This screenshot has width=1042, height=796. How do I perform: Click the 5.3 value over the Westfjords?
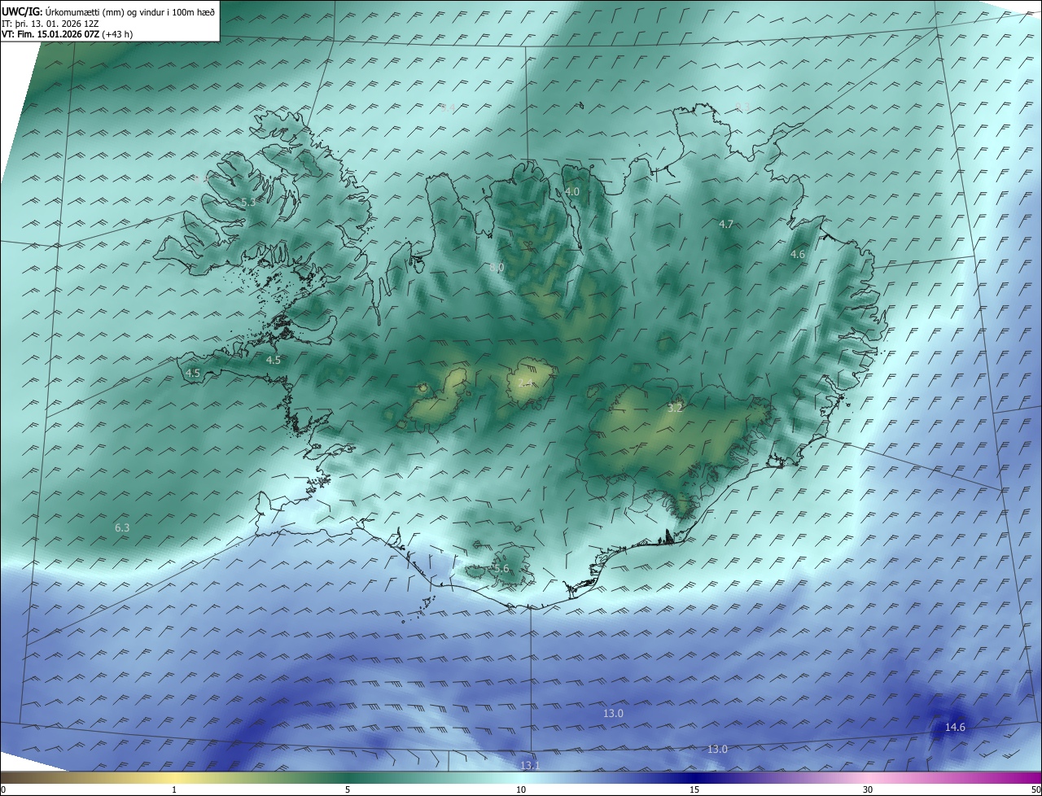(248, 202)
